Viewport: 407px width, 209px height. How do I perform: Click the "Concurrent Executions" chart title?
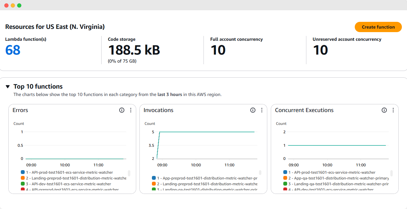coord(304,110)
